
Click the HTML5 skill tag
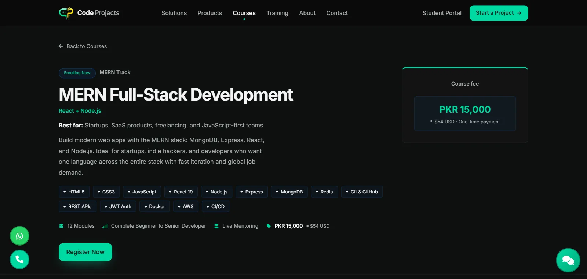(x=74, y=192)
